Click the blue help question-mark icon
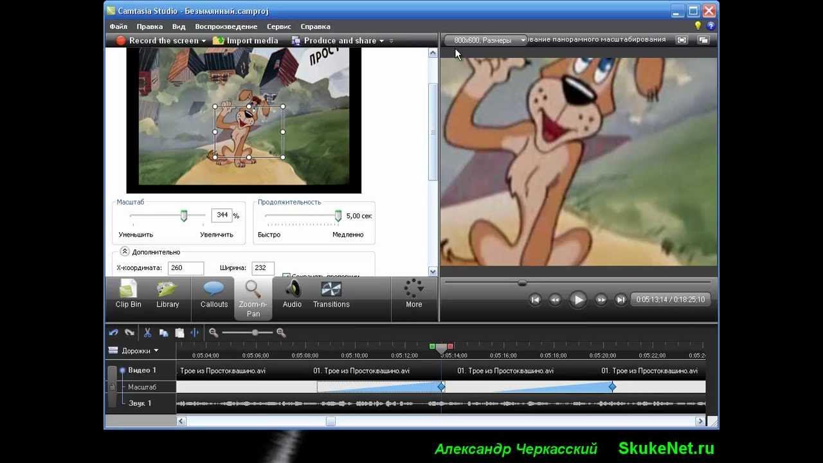Viewport: 823px width, 463px height. point(710,26)
